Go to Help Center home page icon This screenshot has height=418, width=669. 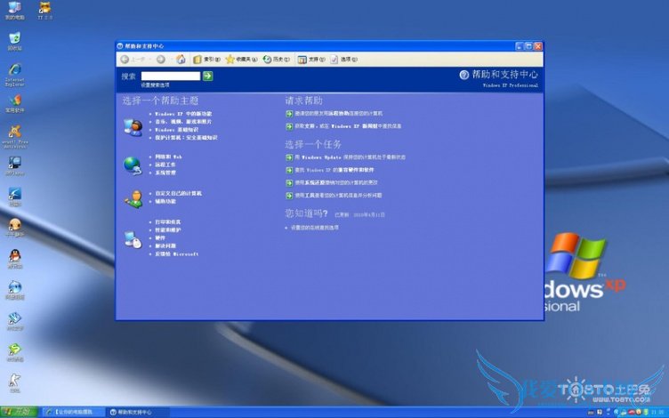click(x=181, y=60)
